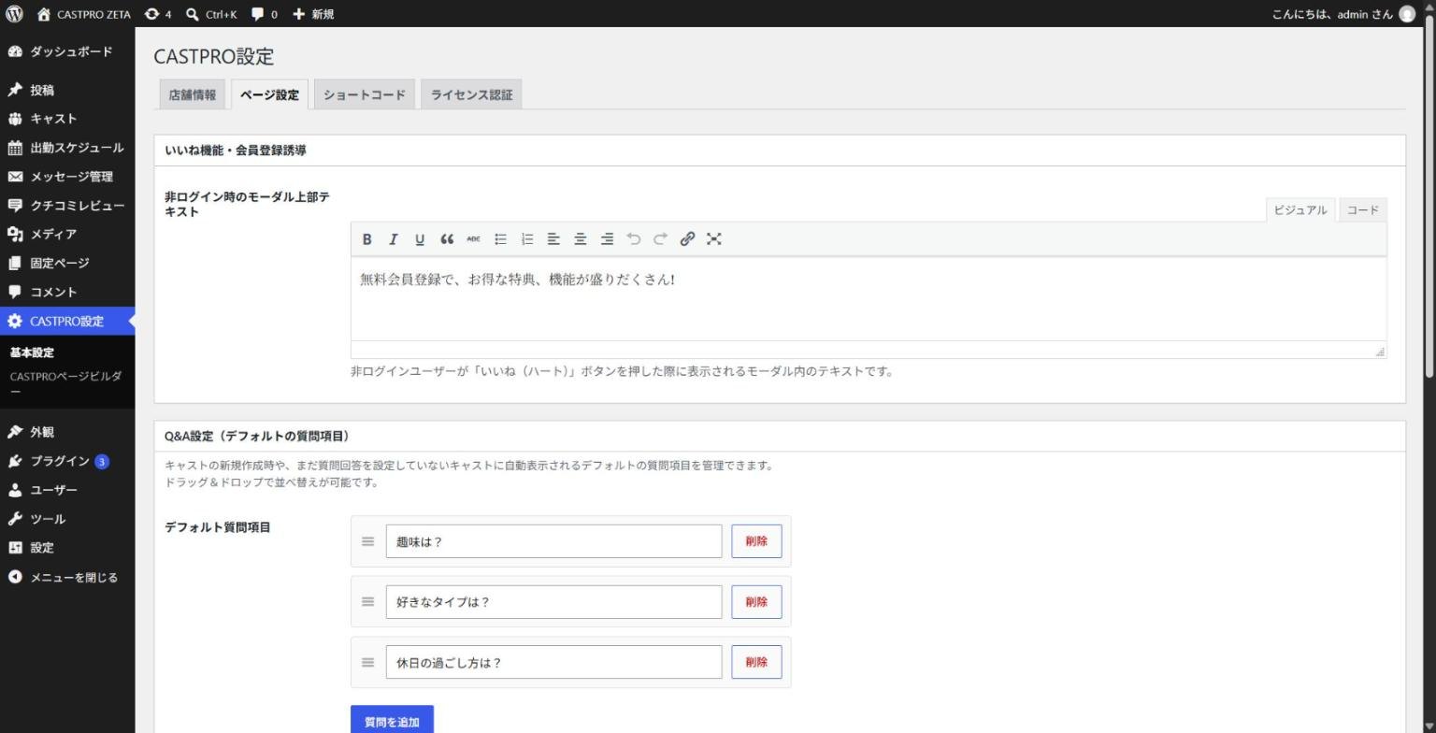This screenshot has width=1436, height=733.
Task: Open 出勤スケジュール in the sidebar
Action: click(x=67, y=148)
